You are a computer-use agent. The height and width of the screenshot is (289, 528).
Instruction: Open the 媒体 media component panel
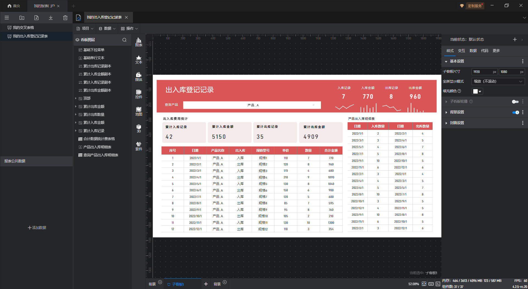pyautogui.click(x=139, y=77)
